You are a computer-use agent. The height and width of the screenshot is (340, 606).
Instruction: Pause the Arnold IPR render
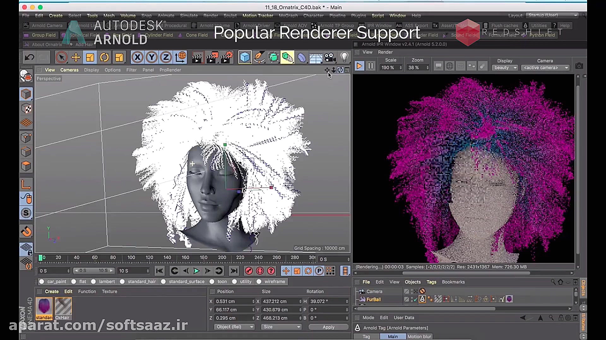[x=371, y=66]
